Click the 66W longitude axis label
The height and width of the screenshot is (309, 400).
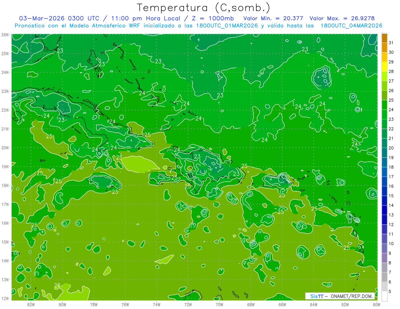point(282,304)
